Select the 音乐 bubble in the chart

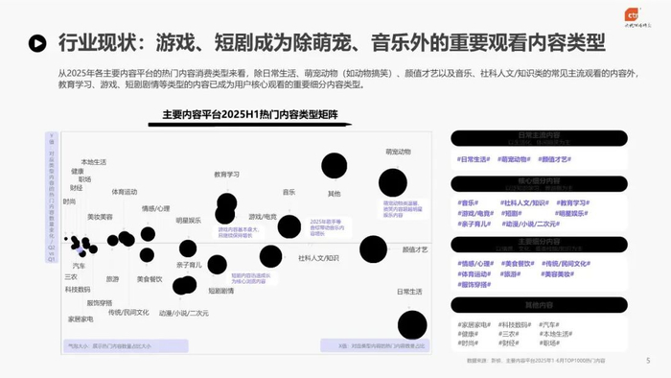(289, 226)
